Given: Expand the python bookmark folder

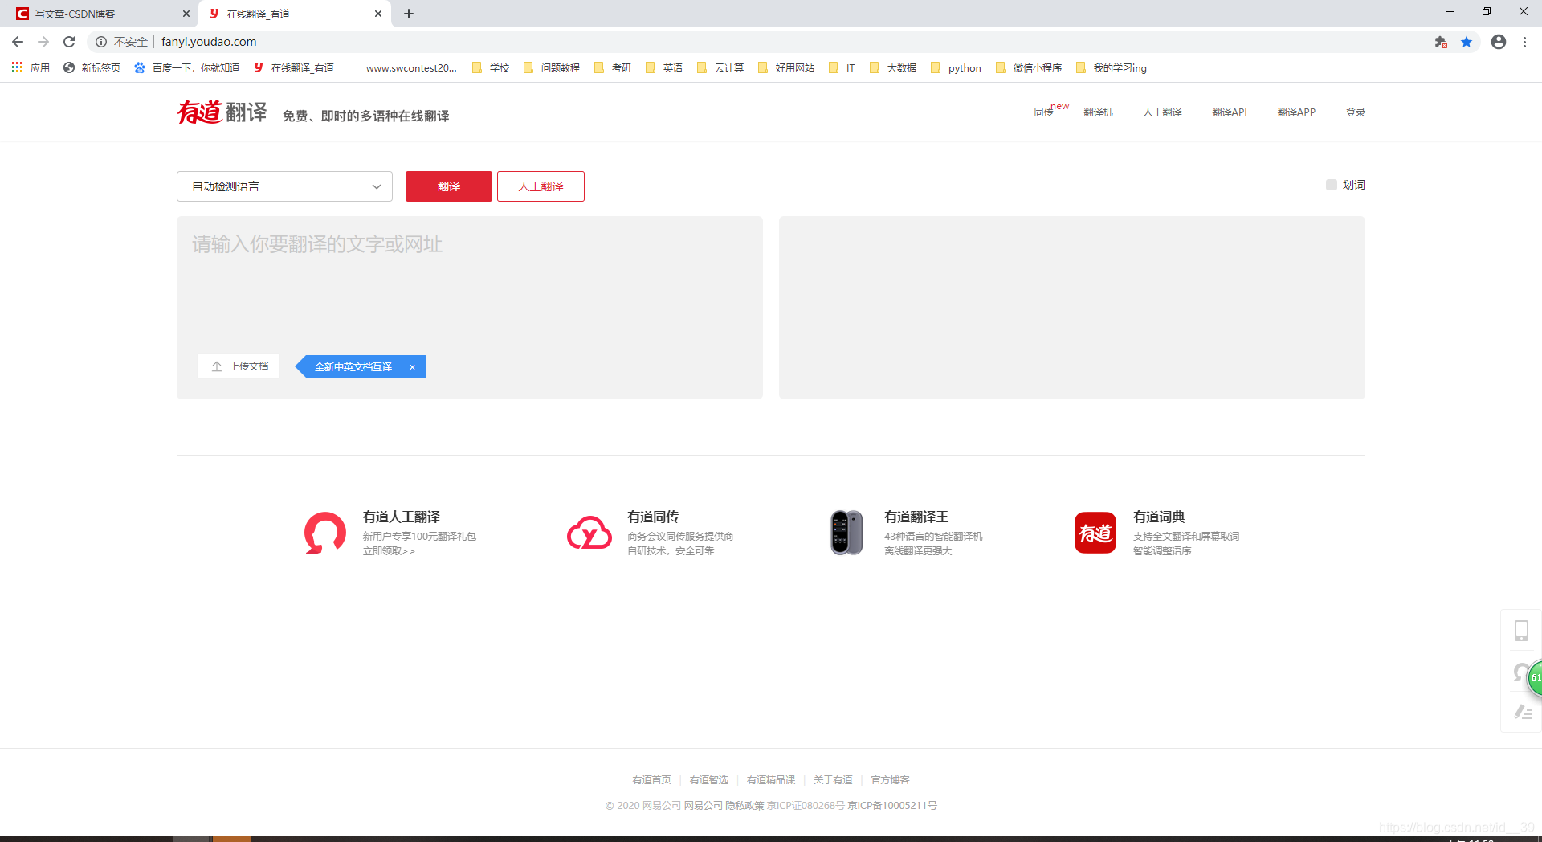Looking at the screenshot, I should pyautogui.click(x=956, y=67).
